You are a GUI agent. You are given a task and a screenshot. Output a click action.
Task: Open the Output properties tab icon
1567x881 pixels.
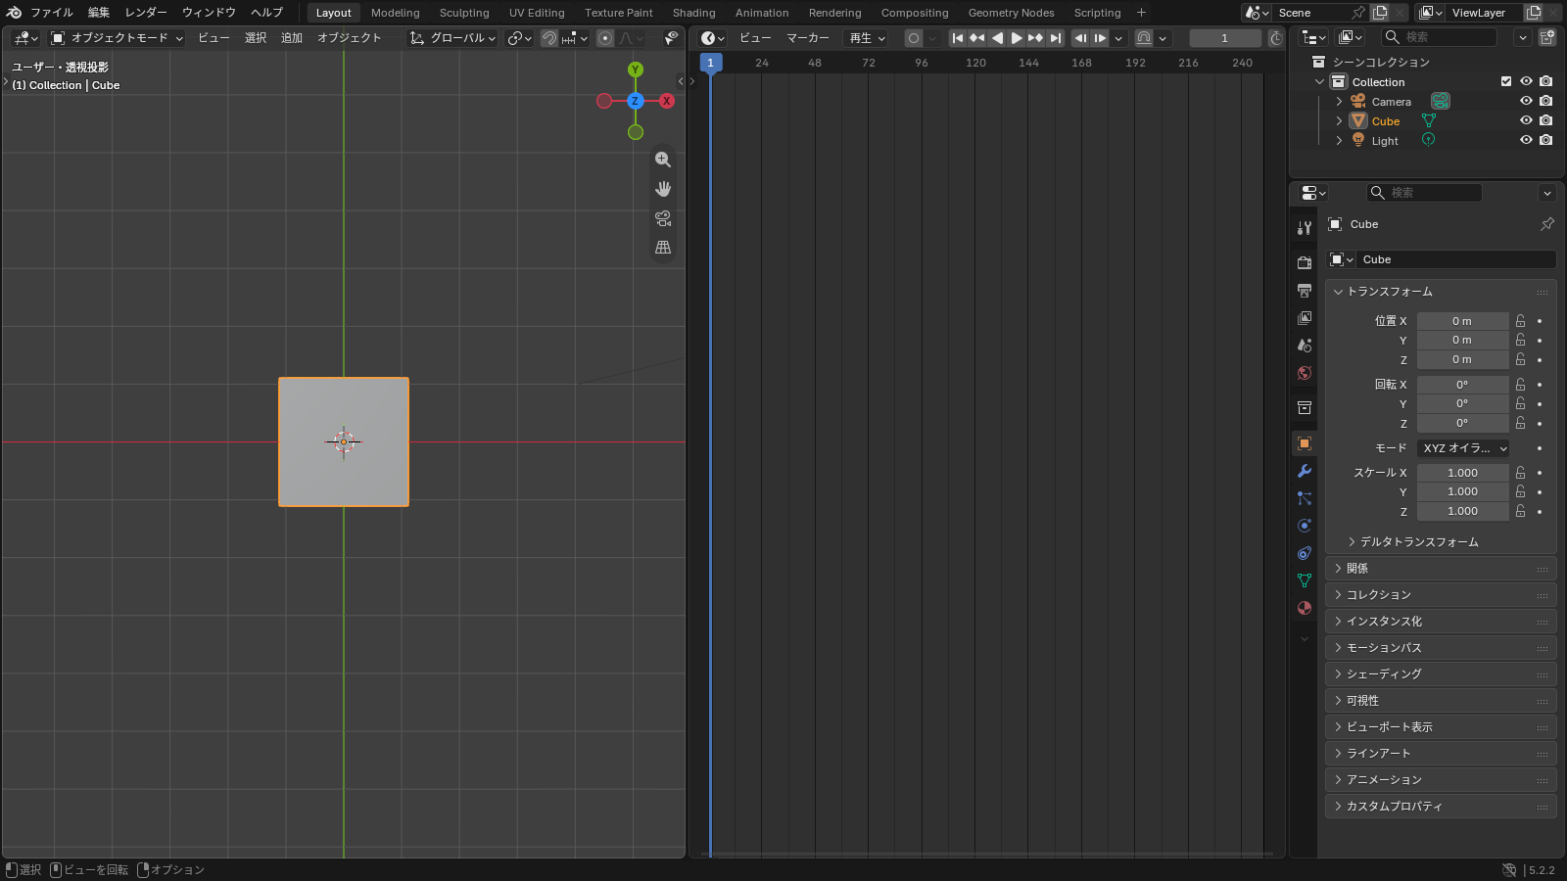coord(1305,291)
